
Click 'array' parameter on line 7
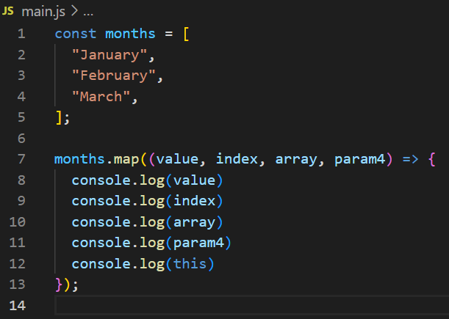tap(296, 160)
